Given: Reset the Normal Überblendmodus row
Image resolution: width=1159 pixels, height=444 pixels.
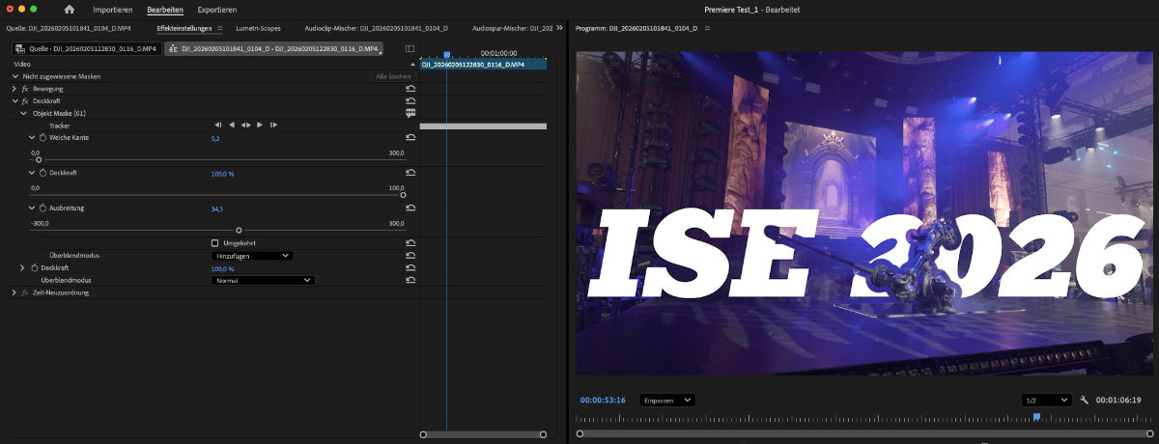Looking at the screenshot, I should [x=410, y=280].
